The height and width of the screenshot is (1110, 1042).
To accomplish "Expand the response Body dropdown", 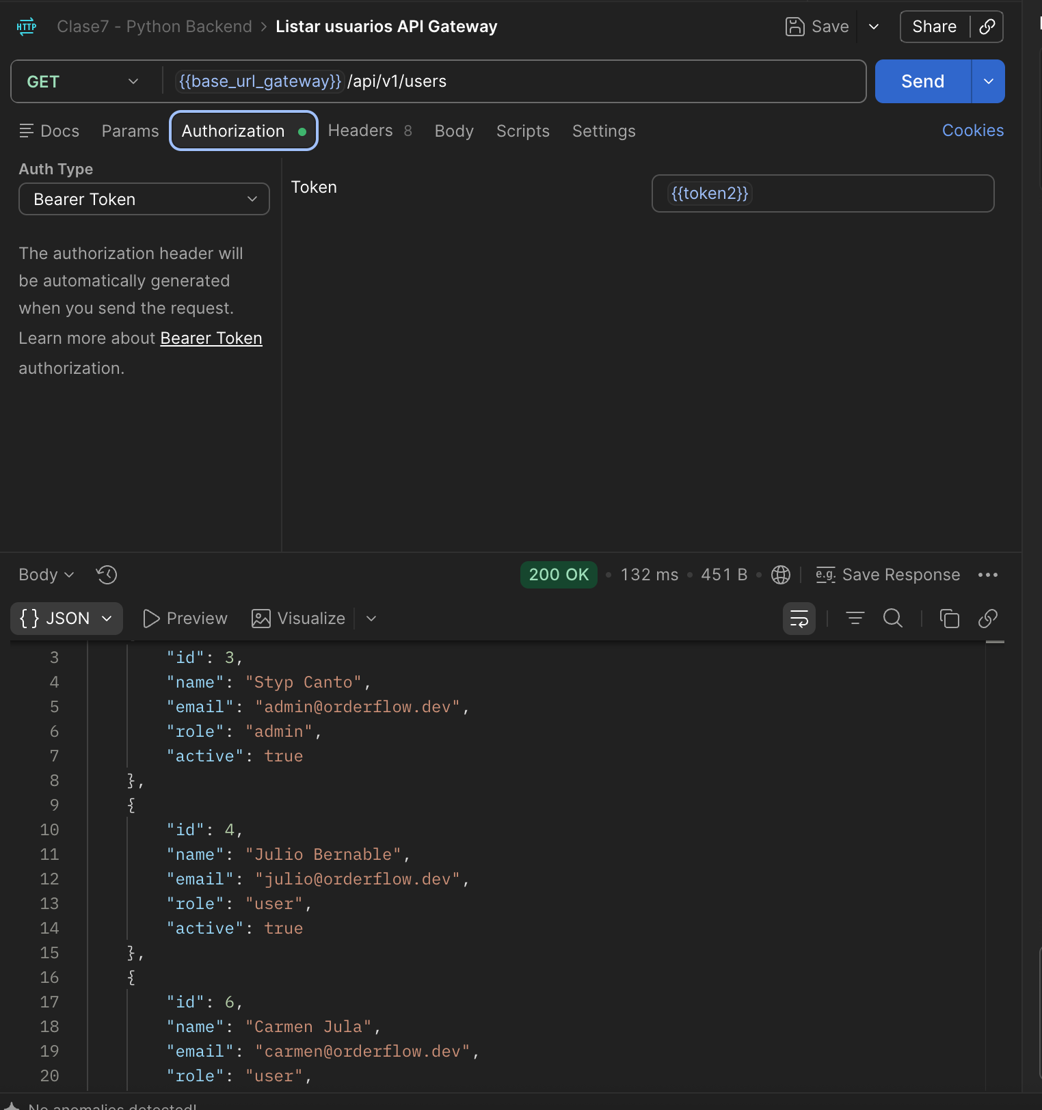I will click(46, 575).
